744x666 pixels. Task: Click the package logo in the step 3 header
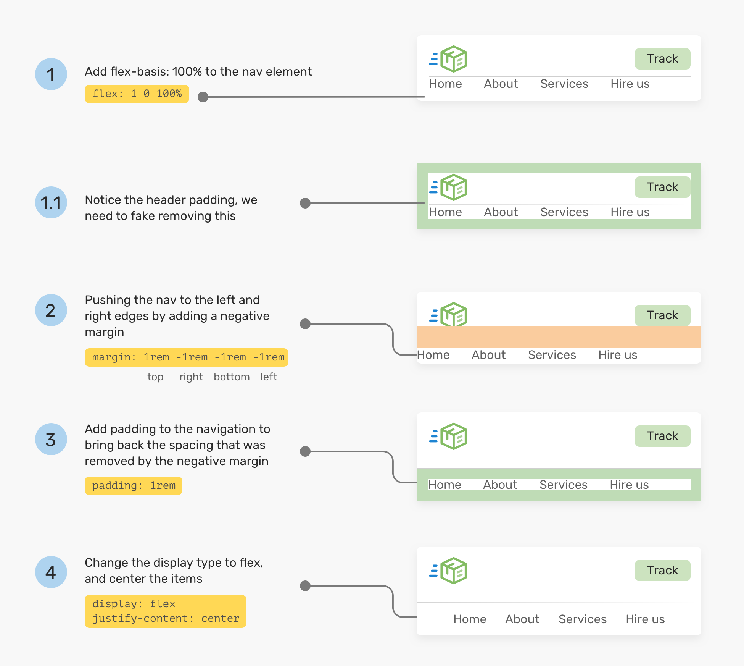[x=449, y=436]
